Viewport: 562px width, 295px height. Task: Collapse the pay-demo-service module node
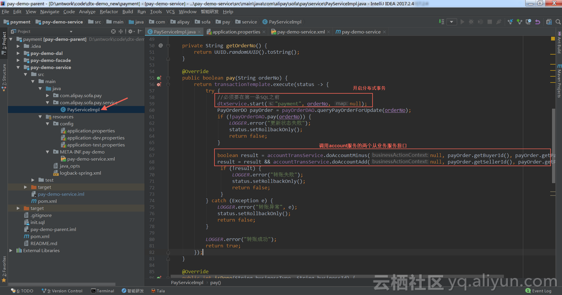pyautogui.click(x=19, y=68)
